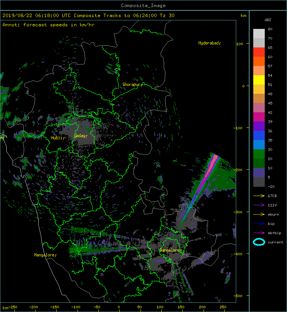The width and height of the screenshot is (287, 312).
Task: Click the x-axis tick labeled -250
Action: point(13,307)
